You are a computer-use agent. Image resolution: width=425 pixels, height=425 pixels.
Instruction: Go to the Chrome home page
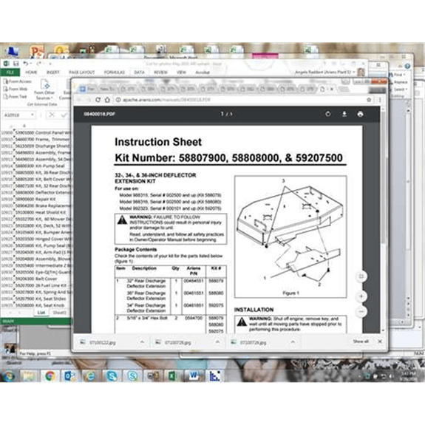tap(107, 100)
